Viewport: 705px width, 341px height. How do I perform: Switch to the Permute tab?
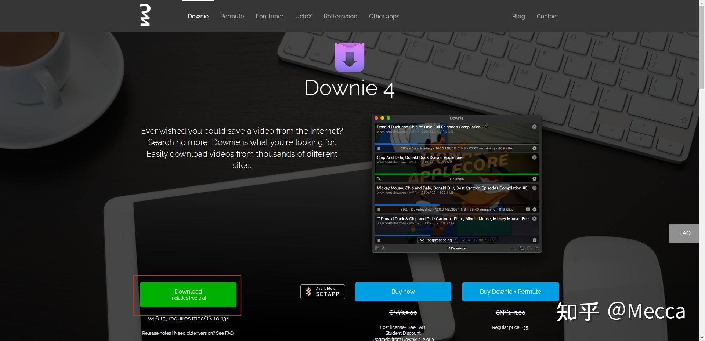pos(232,16)
